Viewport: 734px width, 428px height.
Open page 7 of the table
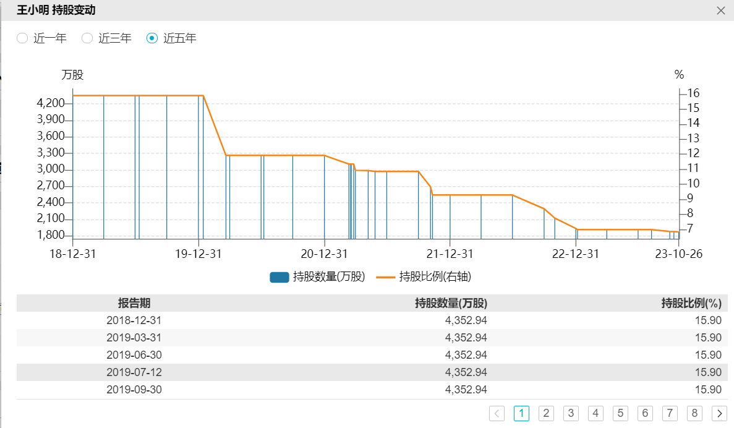[670, 414]
